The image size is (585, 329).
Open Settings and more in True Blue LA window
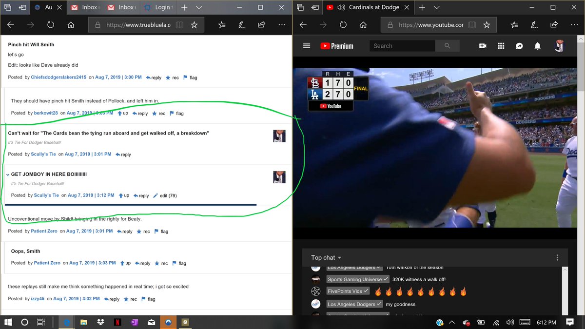pyautogui.click(x=282, y=25)
